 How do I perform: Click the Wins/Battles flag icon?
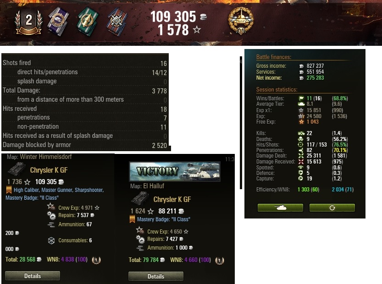coord(301,98)
